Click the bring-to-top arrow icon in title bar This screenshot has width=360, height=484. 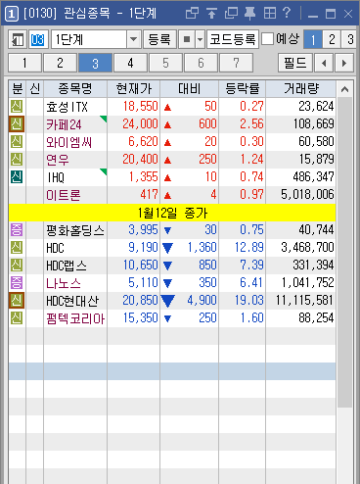[211, 14]
